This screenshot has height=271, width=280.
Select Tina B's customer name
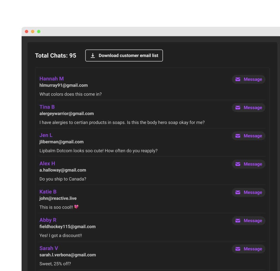[47, 107]
